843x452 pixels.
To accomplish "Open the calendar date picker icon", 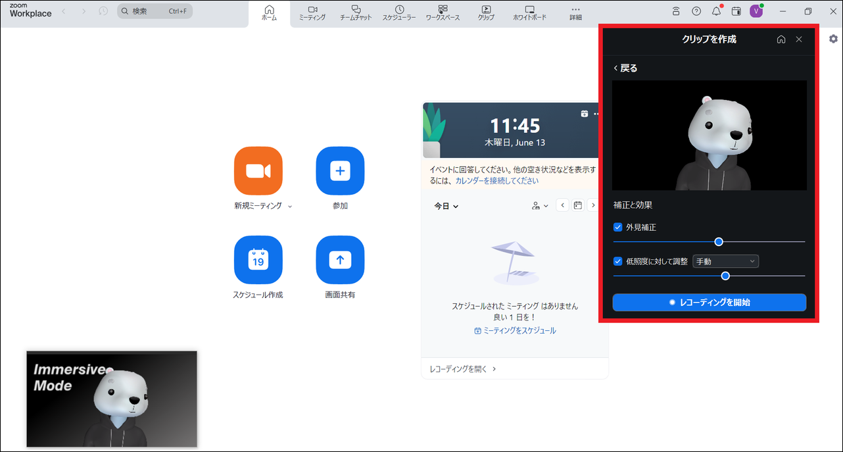I will [x=577, y=205].
